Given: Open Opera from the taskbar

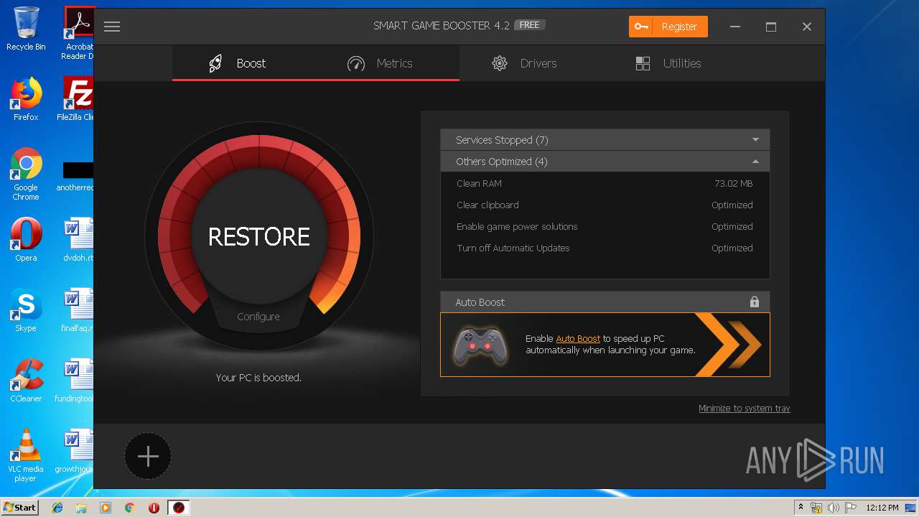Looking at the screenshot, I should 154,508.
